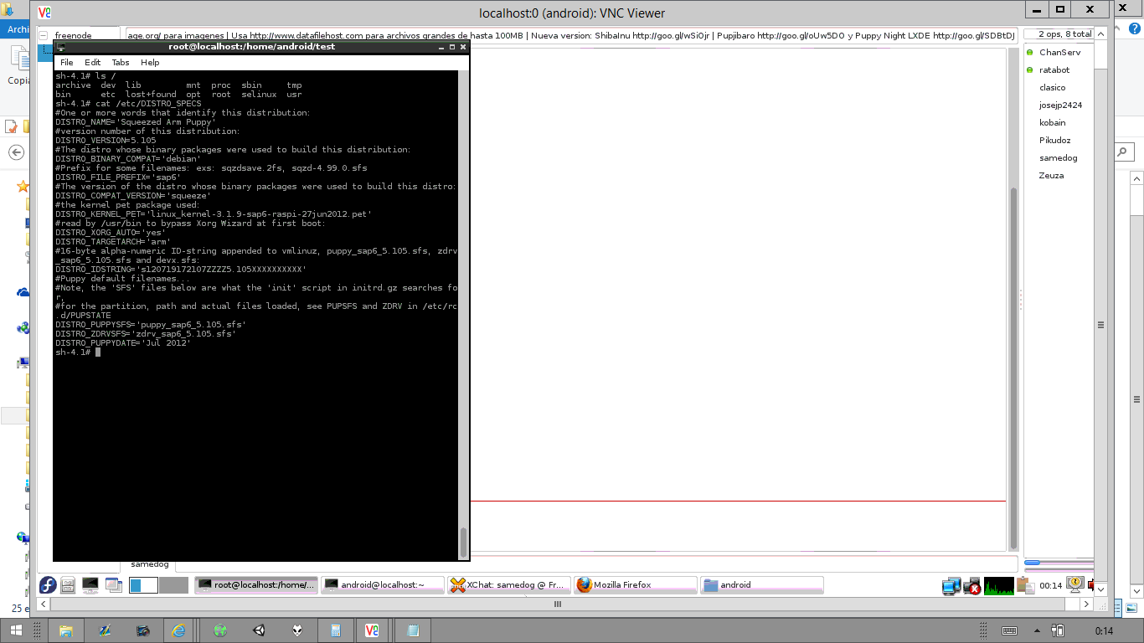Switch to android@localhost terminal taskbar button
The height and width of the screenshot is (643, 1144).
383,585
